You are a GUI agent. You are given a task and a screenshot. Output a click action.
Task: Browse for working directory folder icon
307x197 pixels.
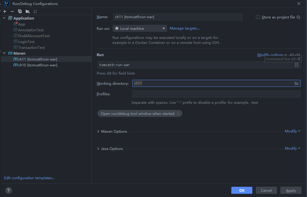[x=296, y=84]
